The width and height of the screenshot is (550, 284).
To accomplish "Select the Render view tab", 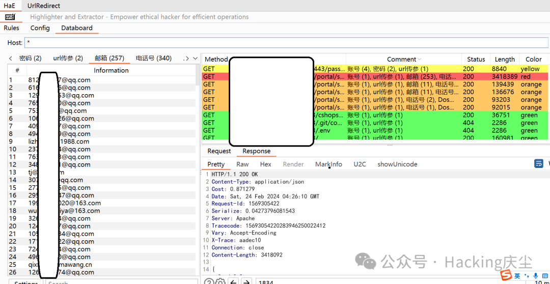I will (293, 164).
